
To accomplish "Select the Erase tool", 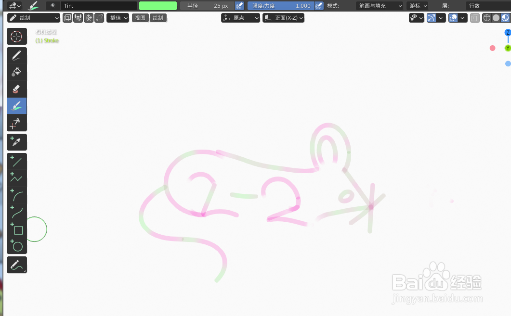I will [16, 88].
